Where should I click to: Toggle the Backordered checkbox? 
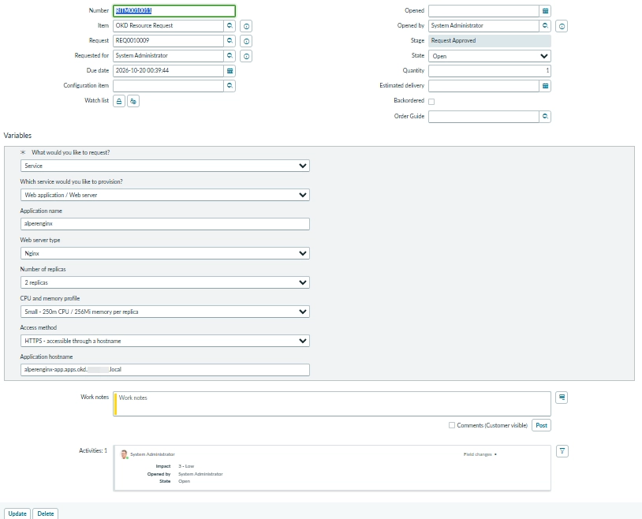431,102
